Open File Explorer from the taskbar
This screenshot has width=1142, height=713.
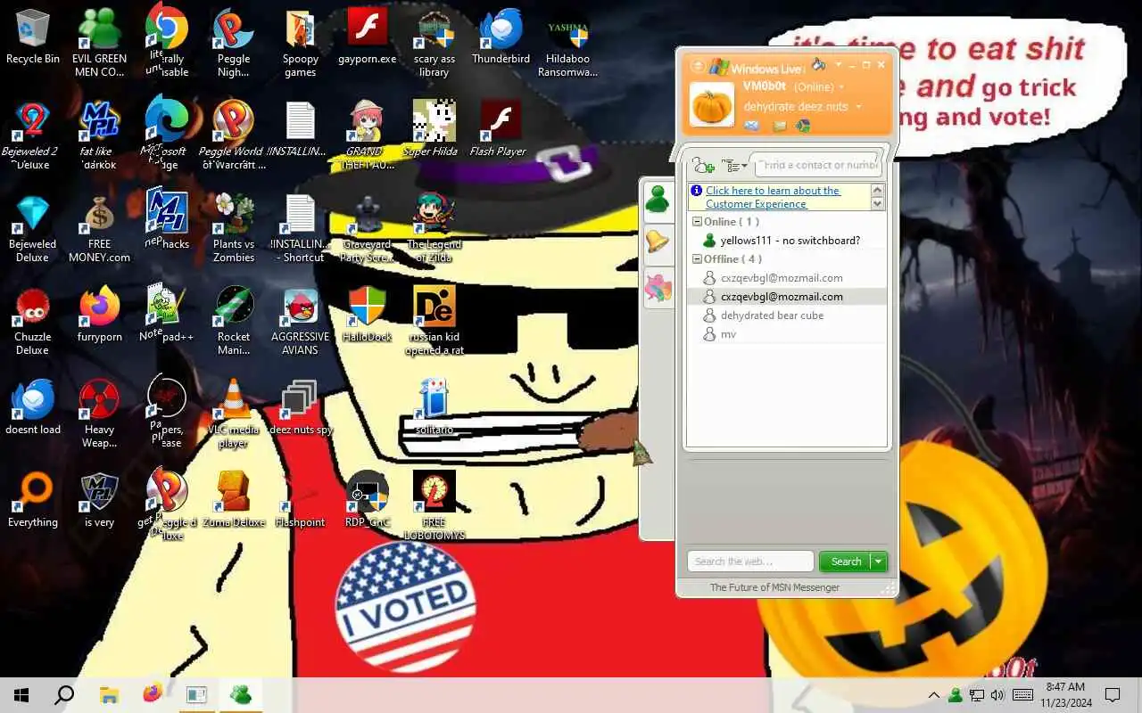click(x=109, y=694)
